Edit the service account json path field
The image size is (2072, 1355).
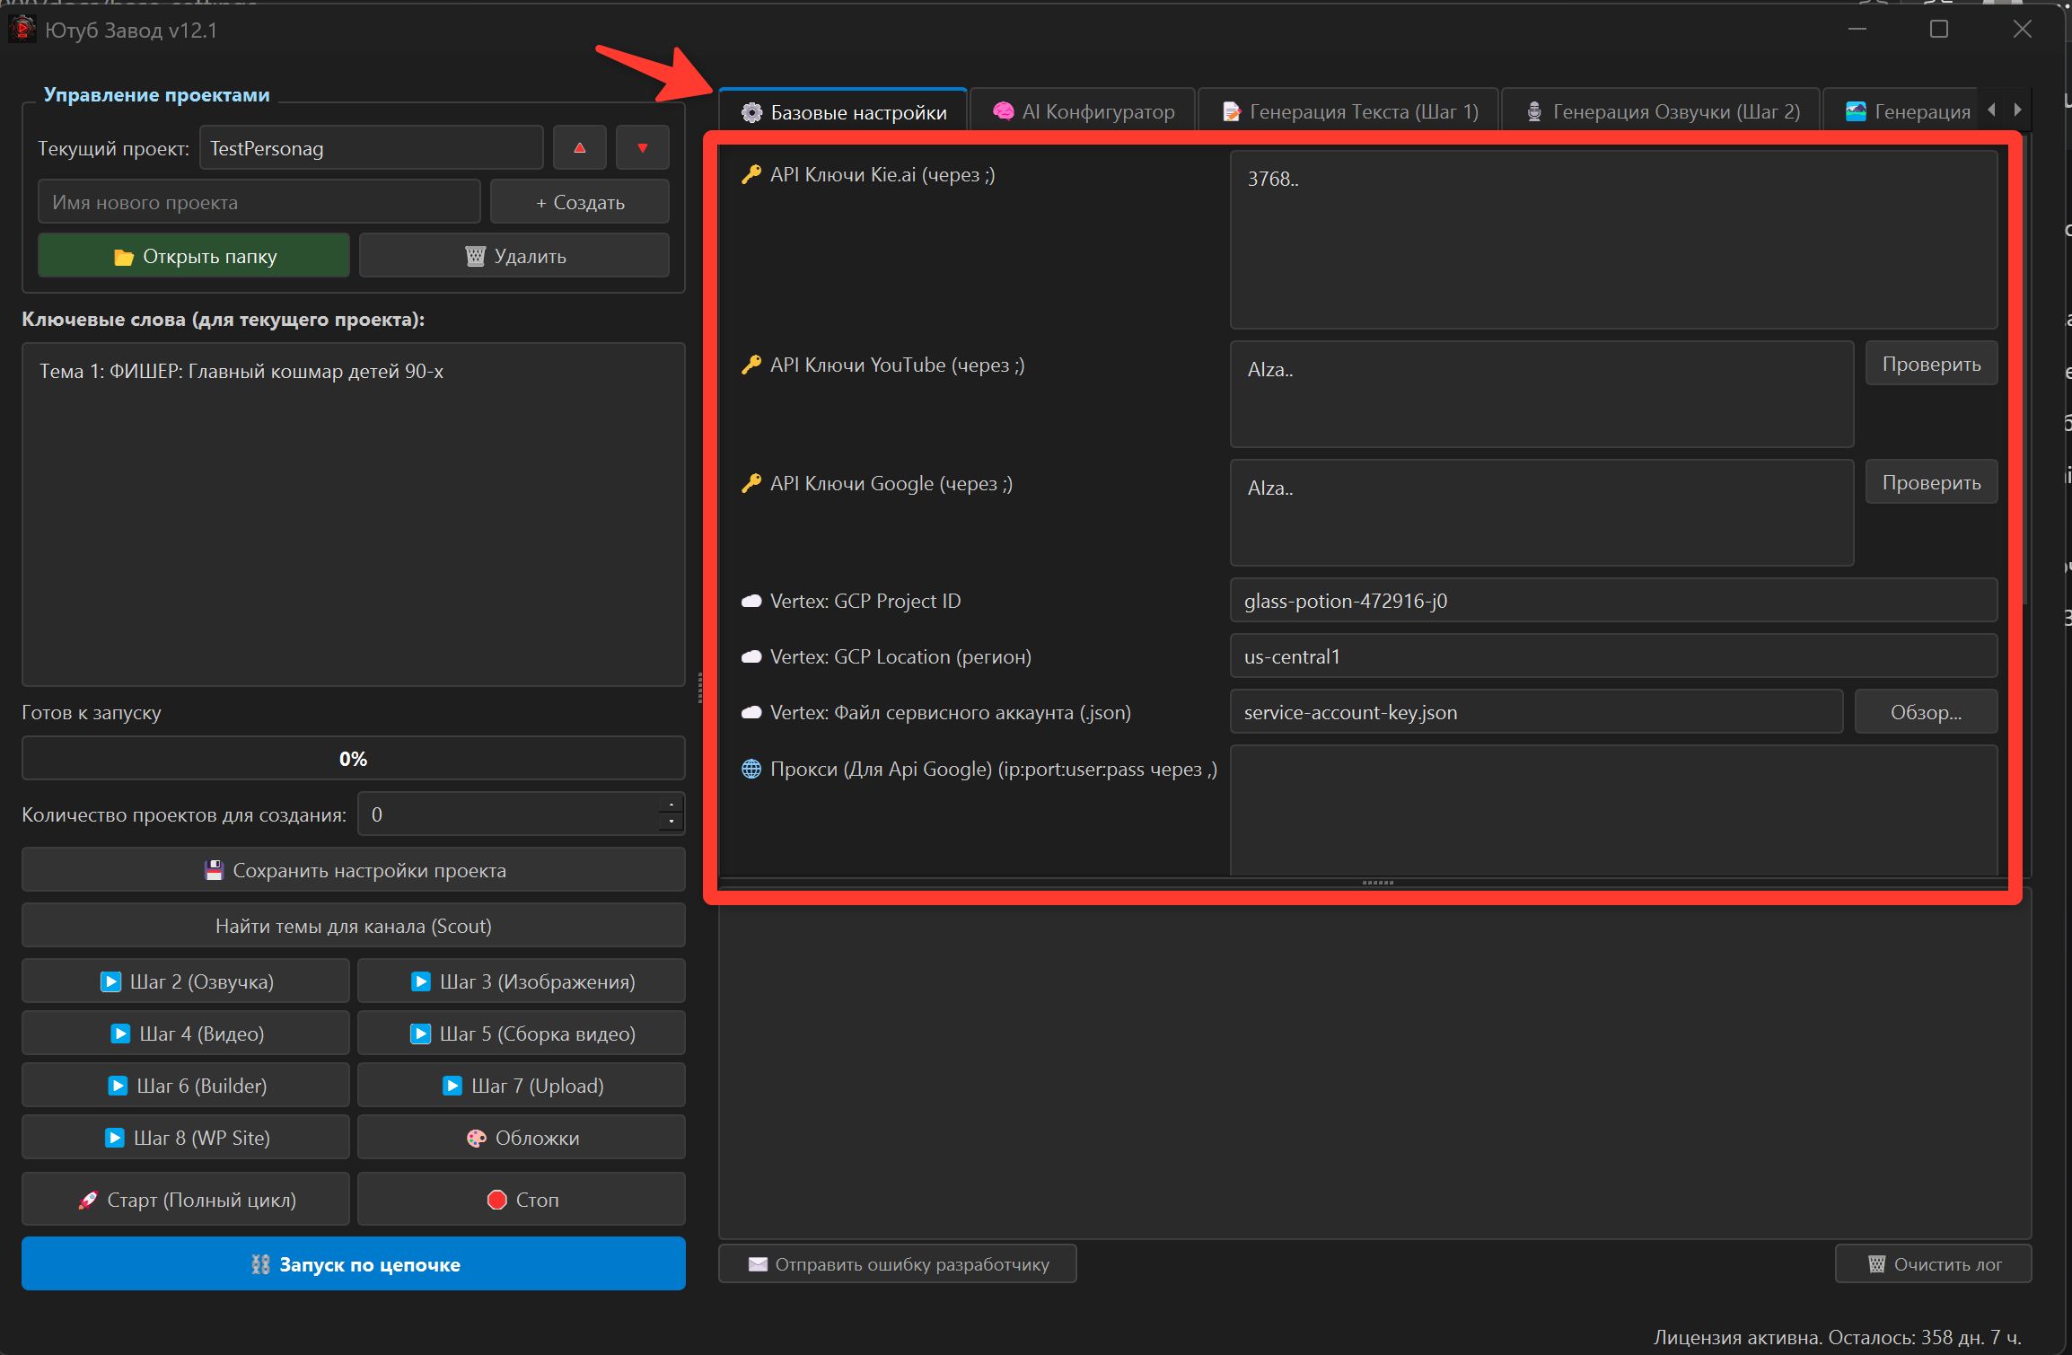coord(1536,712)
